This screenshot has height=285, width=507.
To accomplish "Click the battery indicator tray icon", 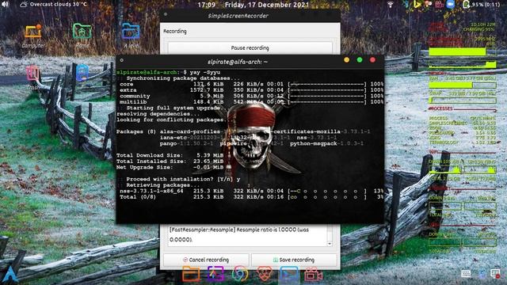I will (466, 5).
